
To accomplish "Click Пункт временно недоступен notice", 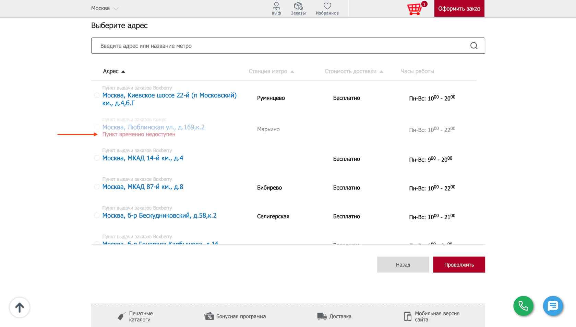I will 139,134.
